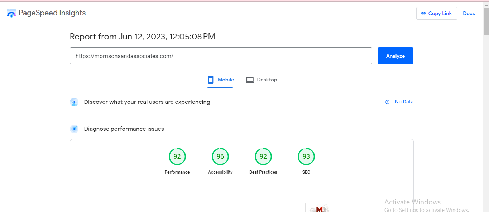This screenshot has height=212, width=489.
Task: Click the Mobile phone icon
Action: tap(211, 80)
